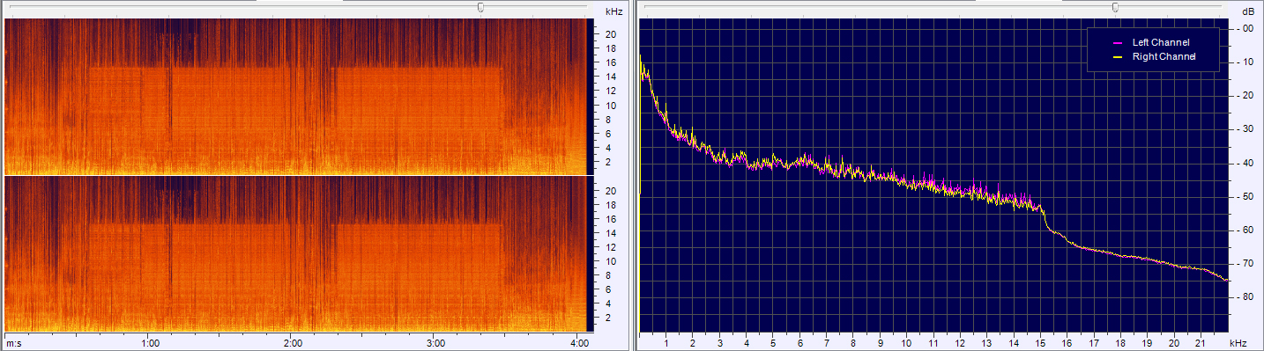
Task: Click the kHz label above the spectrogram scale
Action: coord(613,11)
